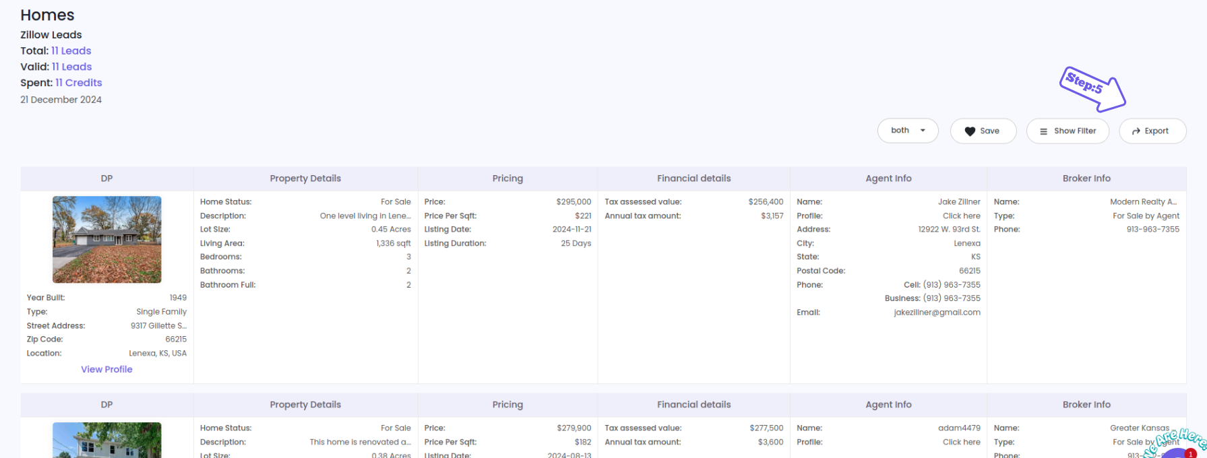The height and width of the screenshot is (458, 1207).
Task: Click the jakezillner@gmail.com email address
Action: pyautogui.click(x=937, y=313)
